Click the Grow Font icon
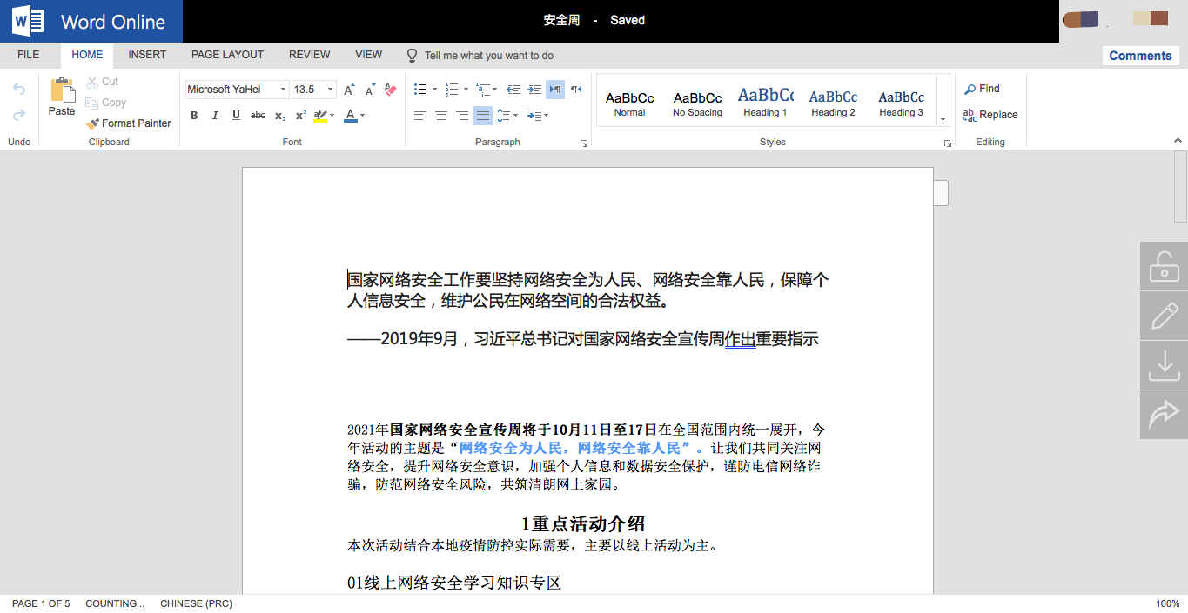 pyautogui.click(x=348, y=90)
